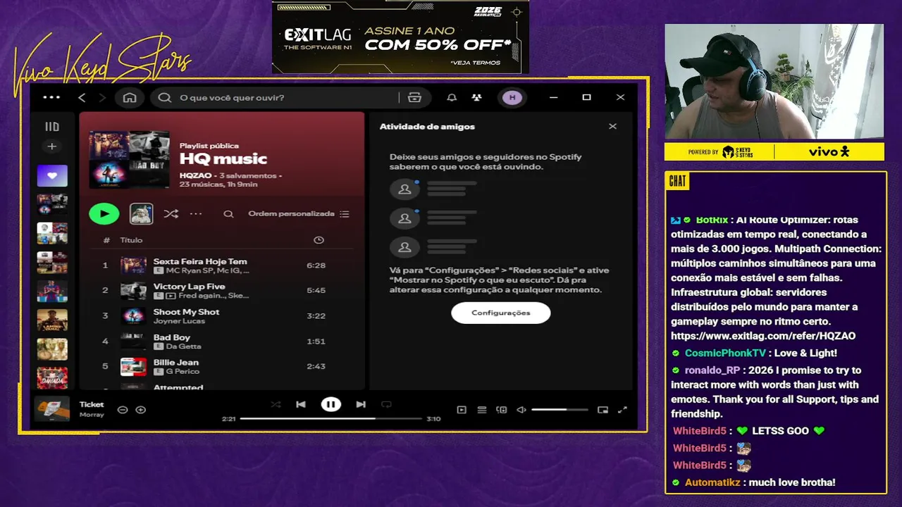The image size is (902, 507).
Task: Toggle the friend activity icon
Action: (x=477, y=97)
